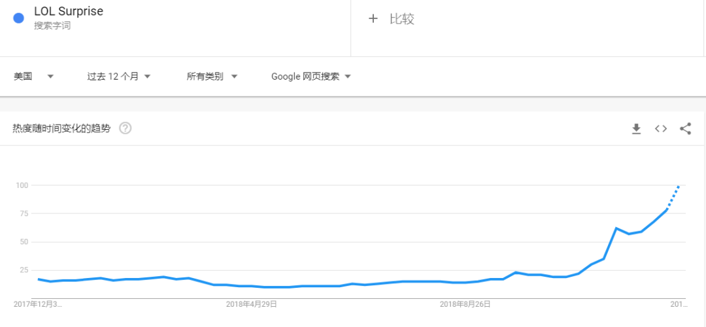The width and height of the screenshot is (706, 327).
Task: Click the dotted forecast segment of the line
Action: click(673, 197)
